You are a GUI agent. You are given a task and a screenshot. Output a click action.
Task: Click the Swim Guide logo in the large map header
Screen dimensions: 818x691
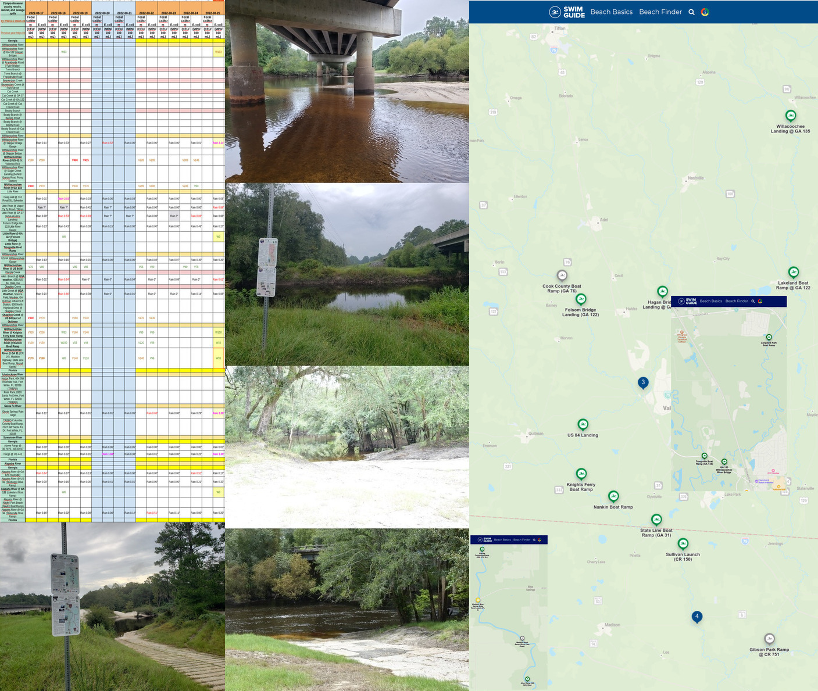click(x=567, y=12)
